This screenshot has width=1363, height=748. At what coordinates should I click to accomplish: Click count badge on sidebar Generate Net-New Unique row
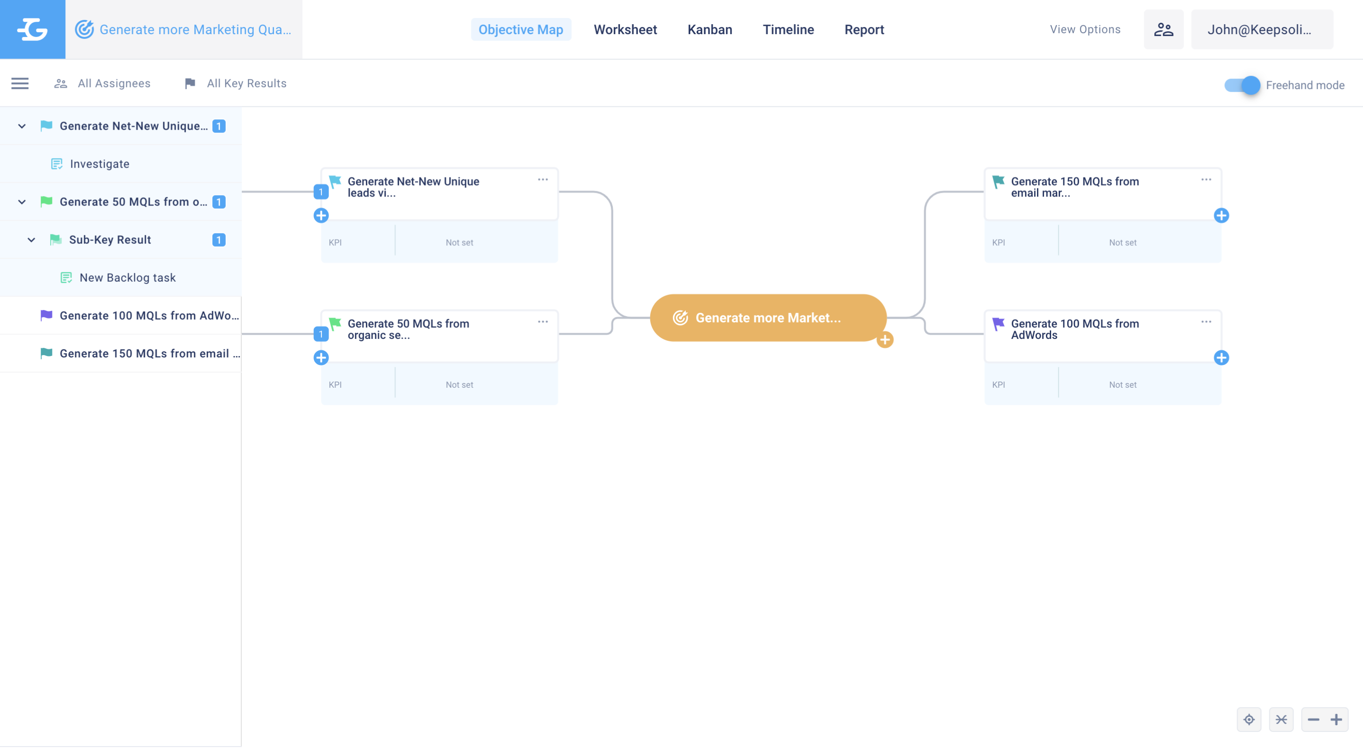coord(219,126)
